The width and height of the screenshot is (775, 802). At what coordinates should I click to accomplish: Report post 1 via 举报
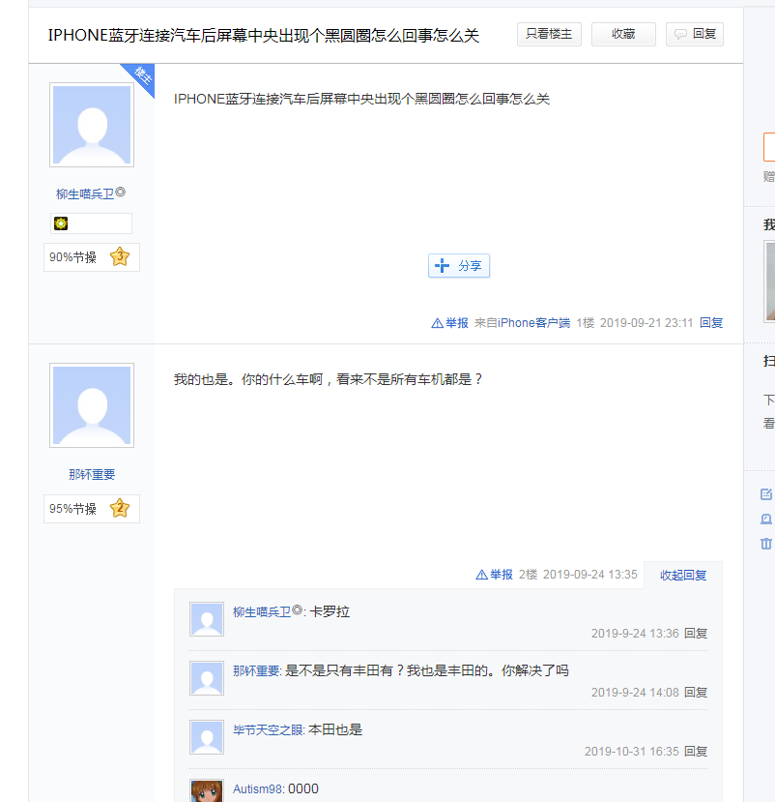(x=457, y=323)
